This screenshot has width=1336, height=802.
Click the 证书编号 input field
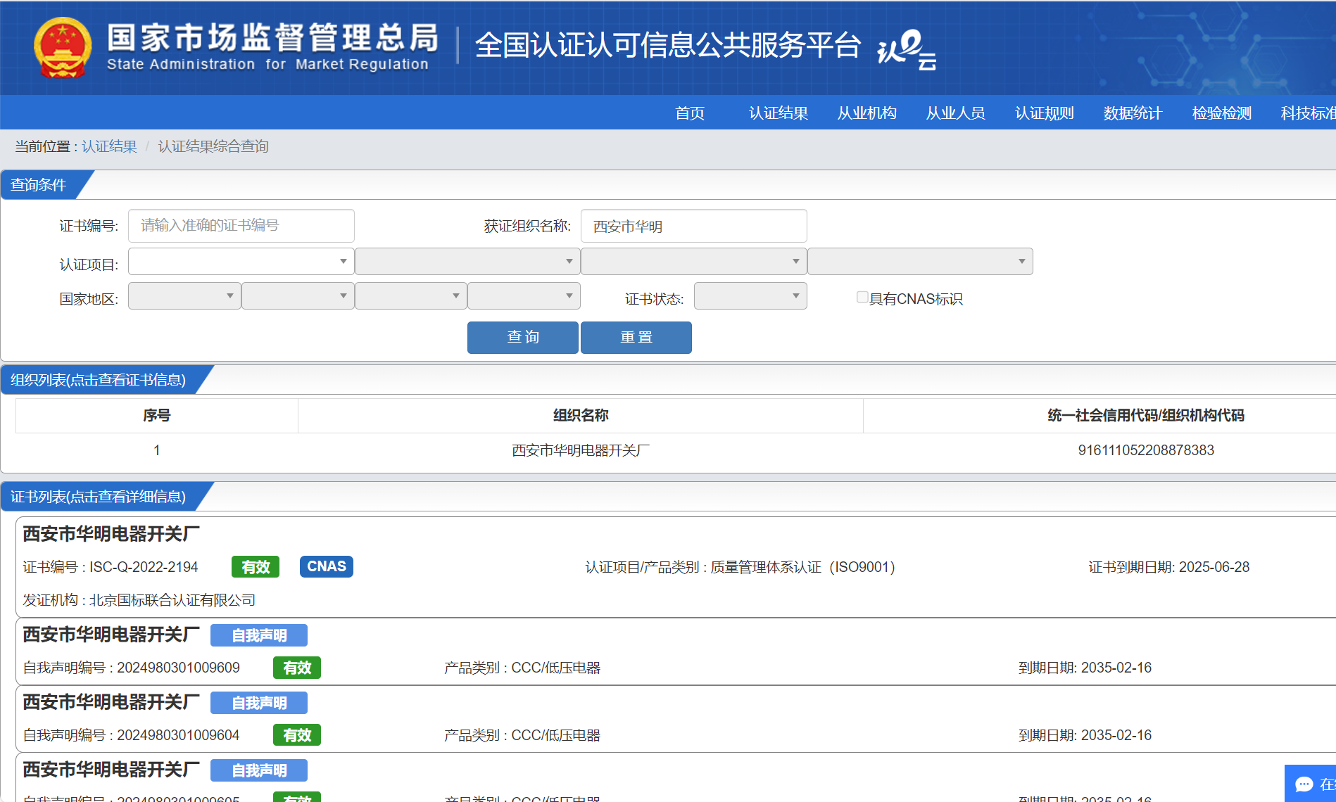[x=241, y=226]
